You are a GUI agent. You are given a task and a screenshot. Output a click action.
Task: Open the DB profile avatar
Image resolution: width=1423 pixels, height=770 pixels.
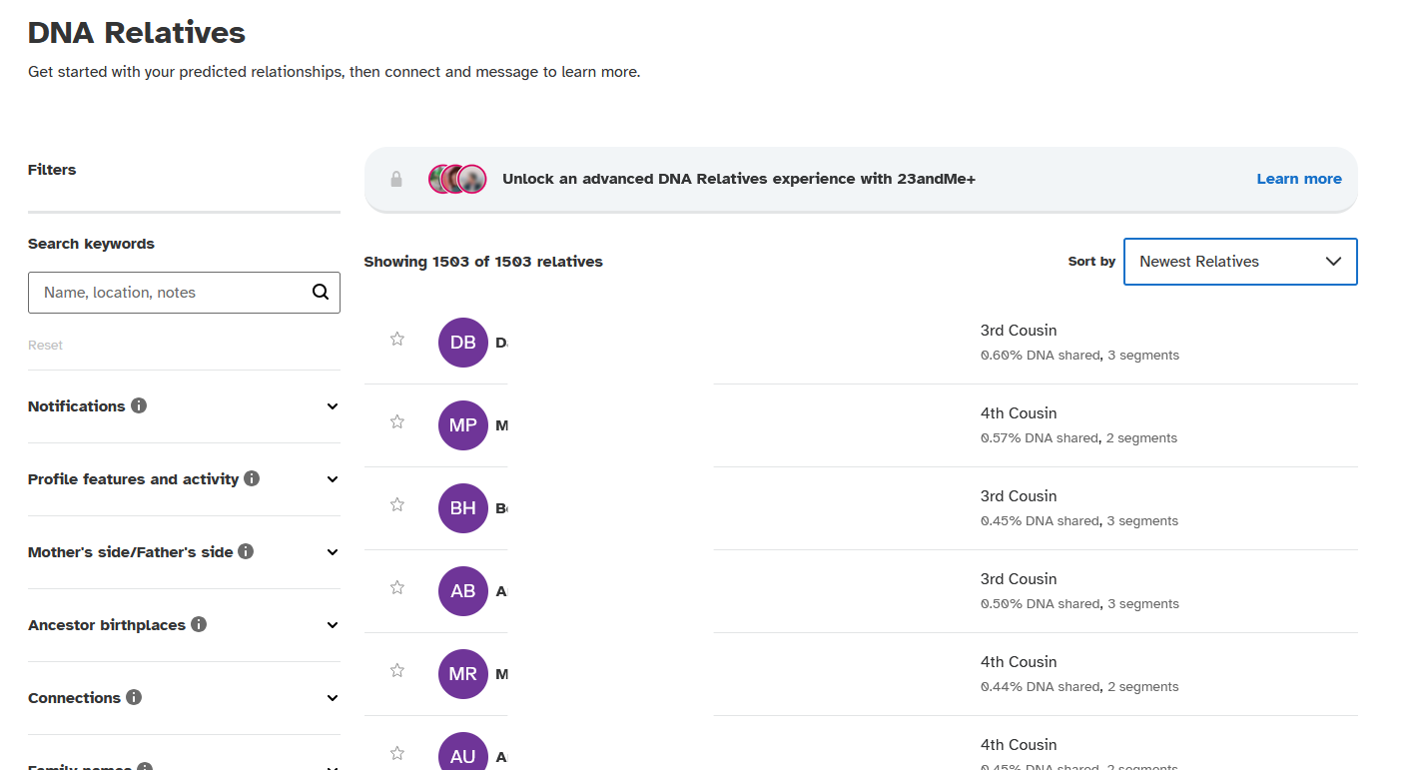coord(463,343)
